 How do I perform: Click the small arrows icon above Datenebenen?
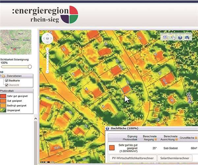click(2, 72)
